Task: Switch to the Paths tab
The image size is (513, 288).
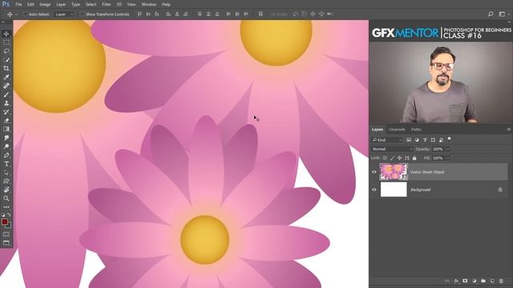Action: 416,130
